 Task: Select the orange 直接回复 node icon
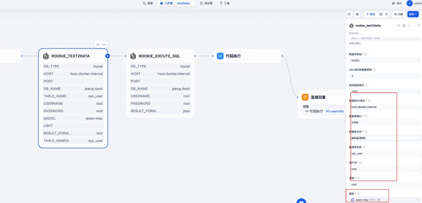click(305, 97)
